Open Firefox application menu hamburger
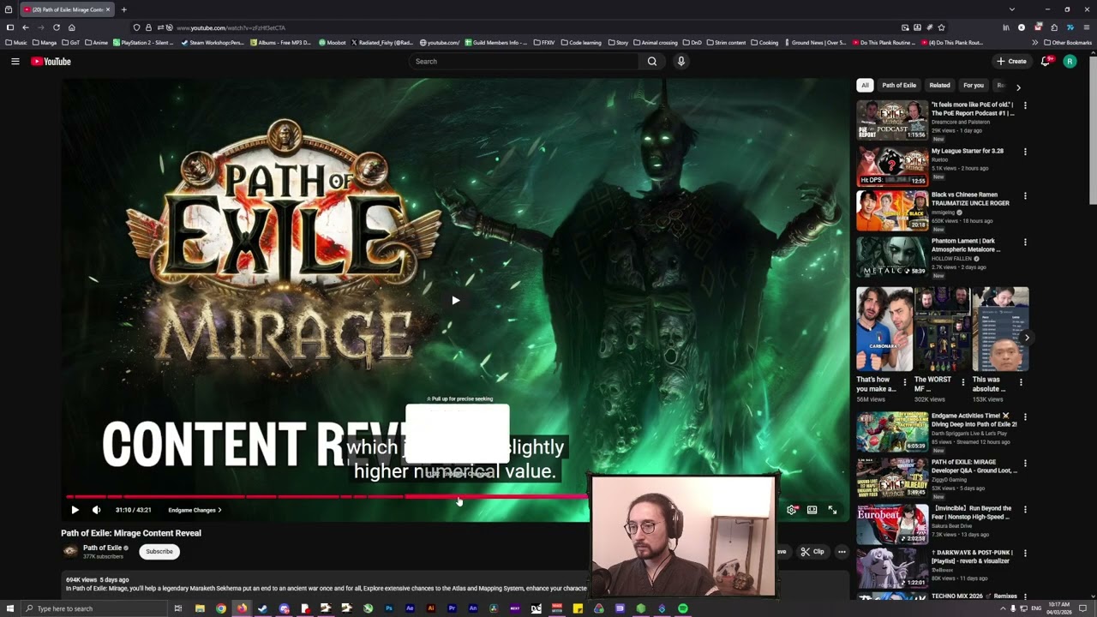Image resolution: width=1097 pixels, height=617 pixels. (x=1086, y=27)
